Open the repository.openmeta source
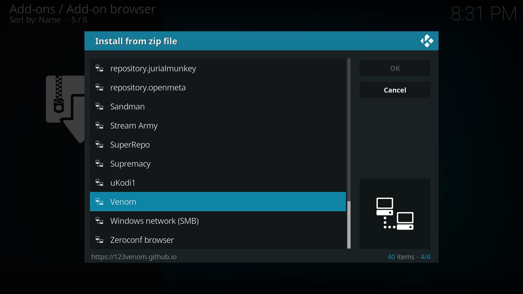This screenshot has height=294, width=523. (148, 88)
